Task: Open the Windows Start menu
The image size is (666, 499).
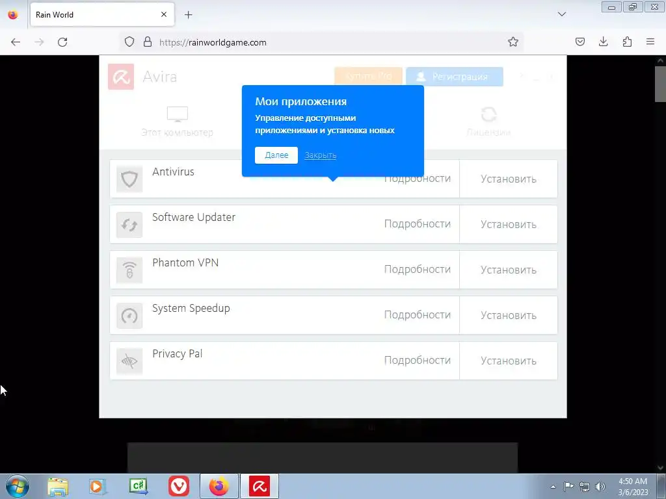Action: tap(18, 486)
